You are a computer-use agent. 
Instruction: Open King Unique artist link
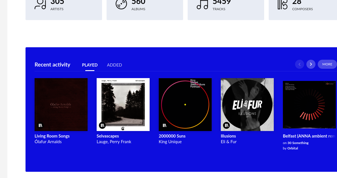[x=170, y=142]
